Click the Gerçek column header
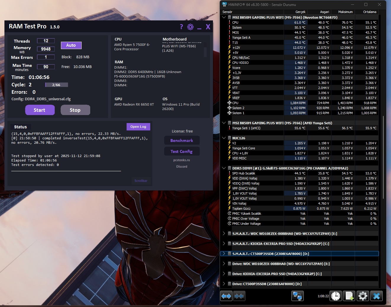The image size is (391, 307). [x=296, y=12]
